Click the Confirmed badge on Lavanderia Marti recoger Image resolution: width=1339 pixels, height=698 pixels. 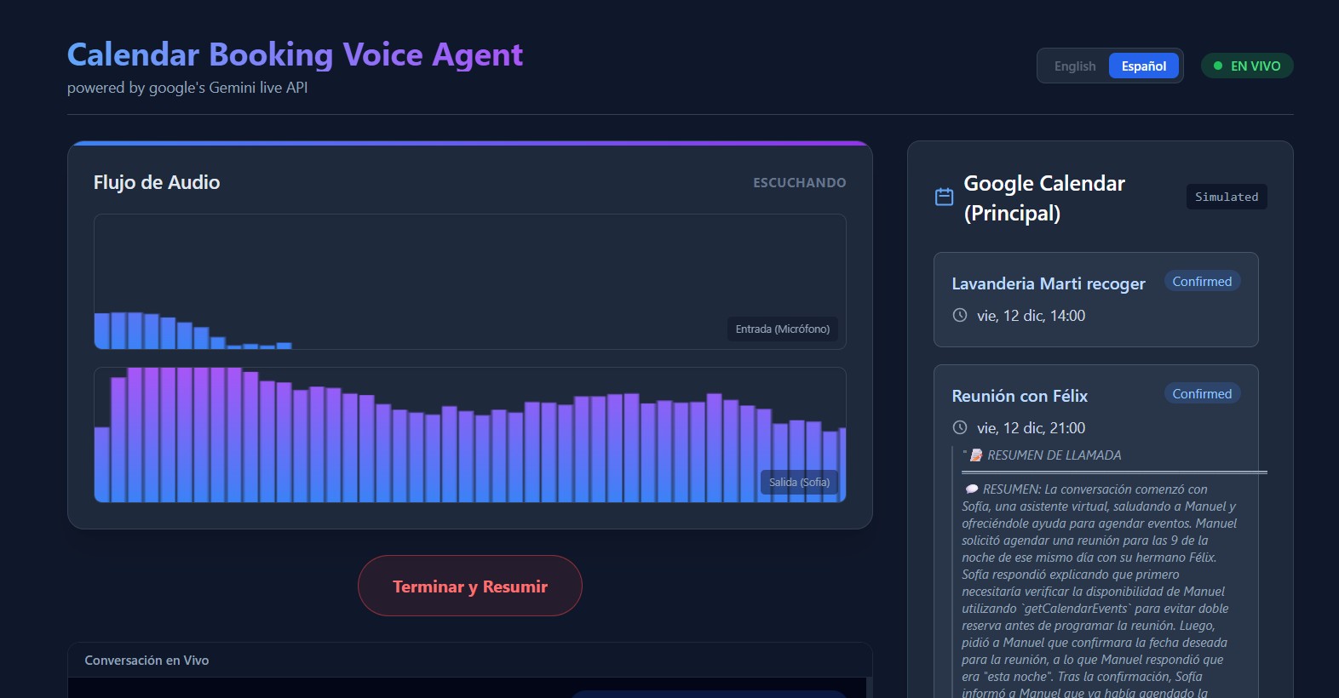[1202, 280]
